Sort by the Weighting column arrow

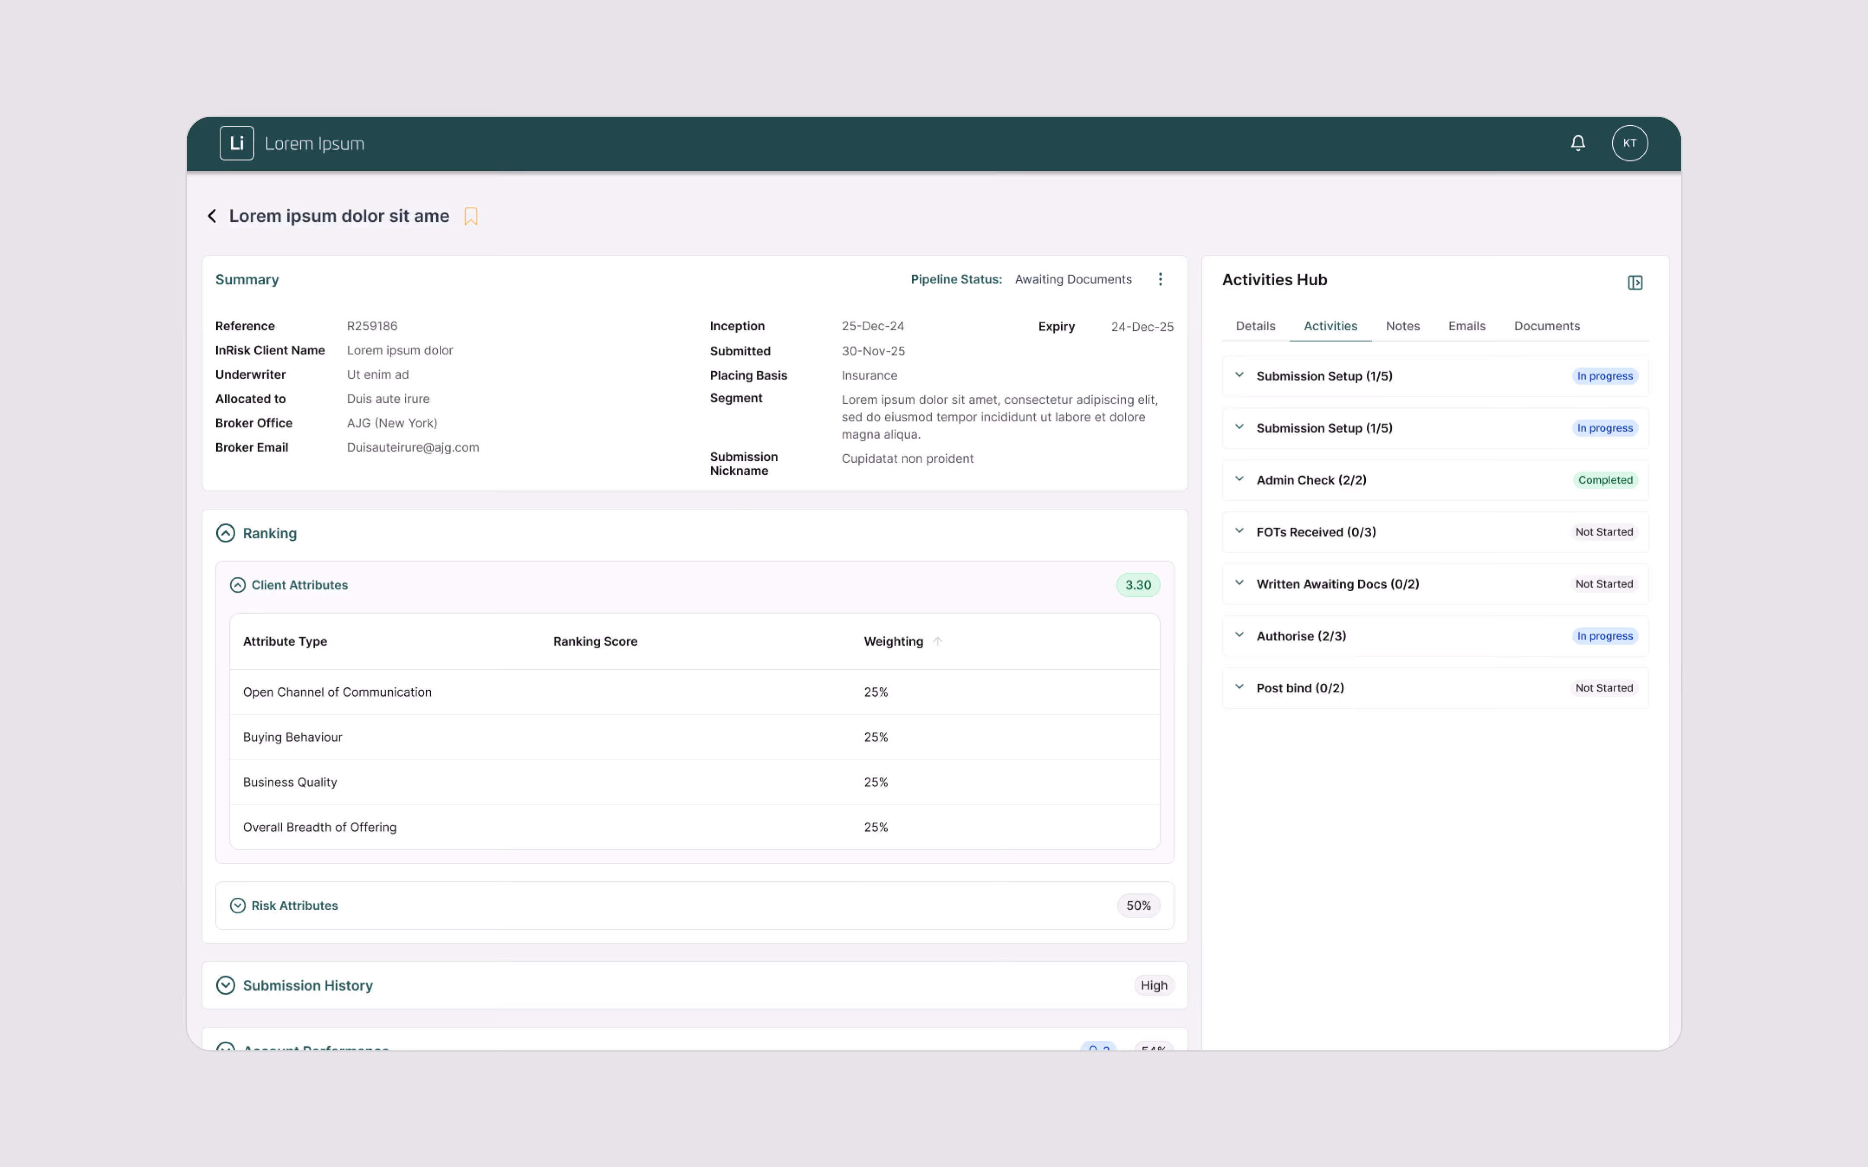[938, 641]
